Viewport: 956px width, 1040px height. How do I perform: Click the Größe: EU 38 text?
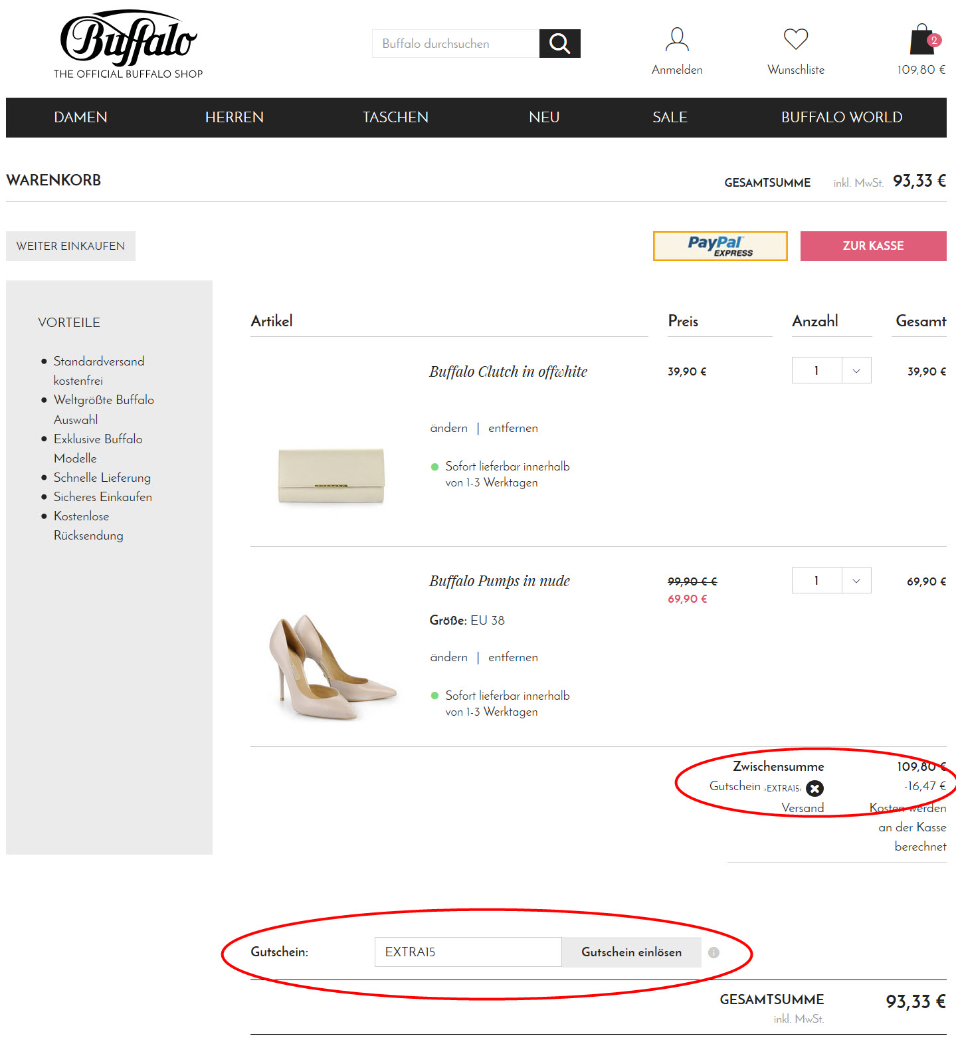(x=467, y=620)
